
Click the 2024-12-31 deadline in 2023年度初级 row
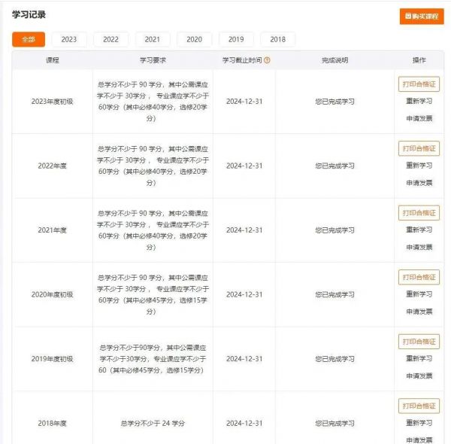click(x=244, y=102)
